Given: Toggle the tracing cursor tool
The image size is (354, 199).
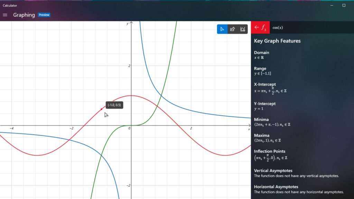Looking at the screenshot, I should [222, 29].
